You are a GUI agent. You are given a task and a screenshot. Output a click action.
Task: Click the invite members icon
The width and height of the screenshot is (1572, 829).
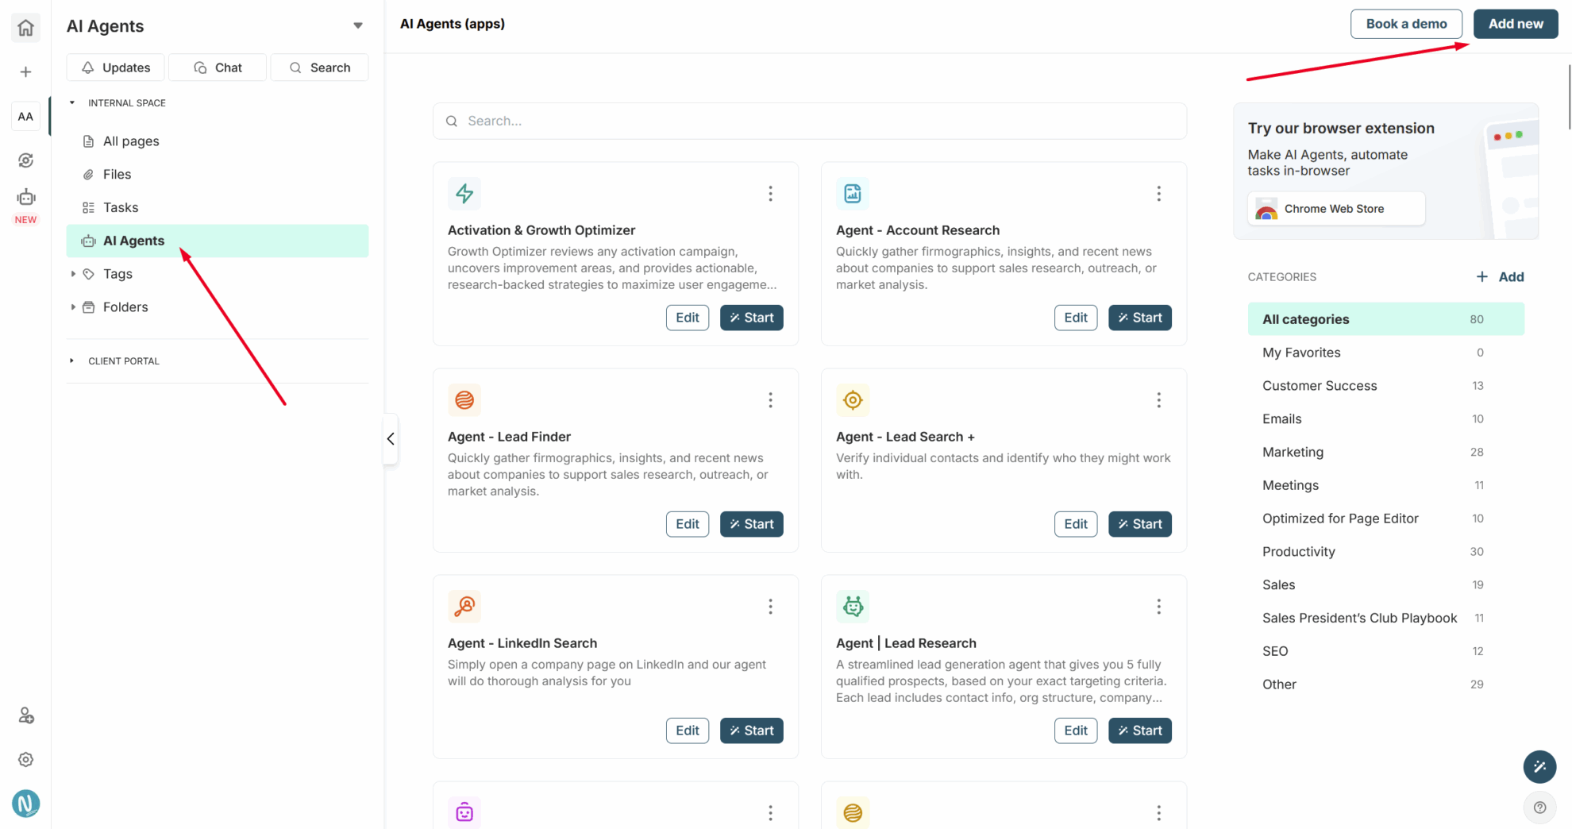click(x=25, y=716)
